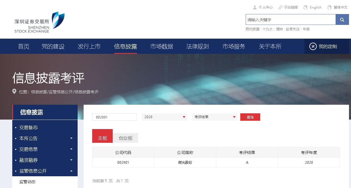
Task: Click hot keyword 监管关注
Action: tap(293, 29)
